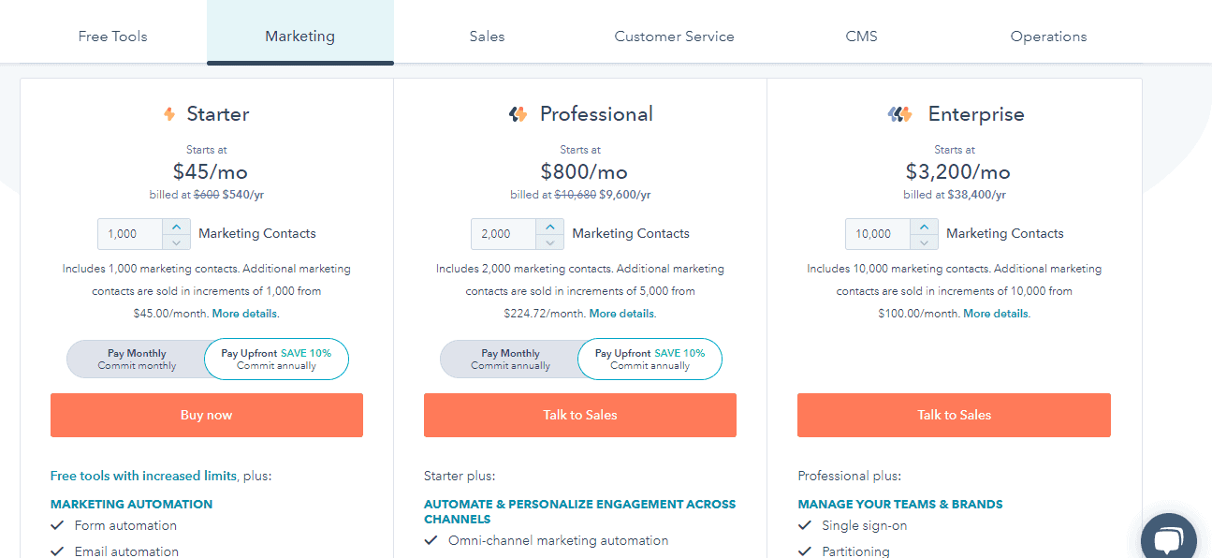Decrease Professional marketing contacts with down arrow
The image size is (1212, 558).
[x=550, y=241]
